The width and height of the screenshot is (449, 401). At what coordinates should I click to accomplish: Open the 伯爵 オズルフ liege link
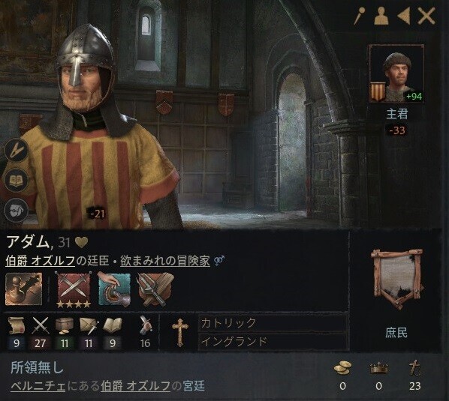[x=40, y=261]
